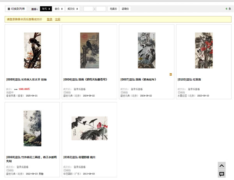Open thumbnail of lot 0103 红双喜 painting
Viewport: 234px width, 180px height.
[204, 50]
